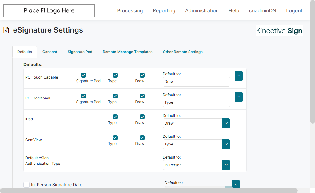
Task: Toggle Draw checkbox for iPad
Action: point(142,117)
